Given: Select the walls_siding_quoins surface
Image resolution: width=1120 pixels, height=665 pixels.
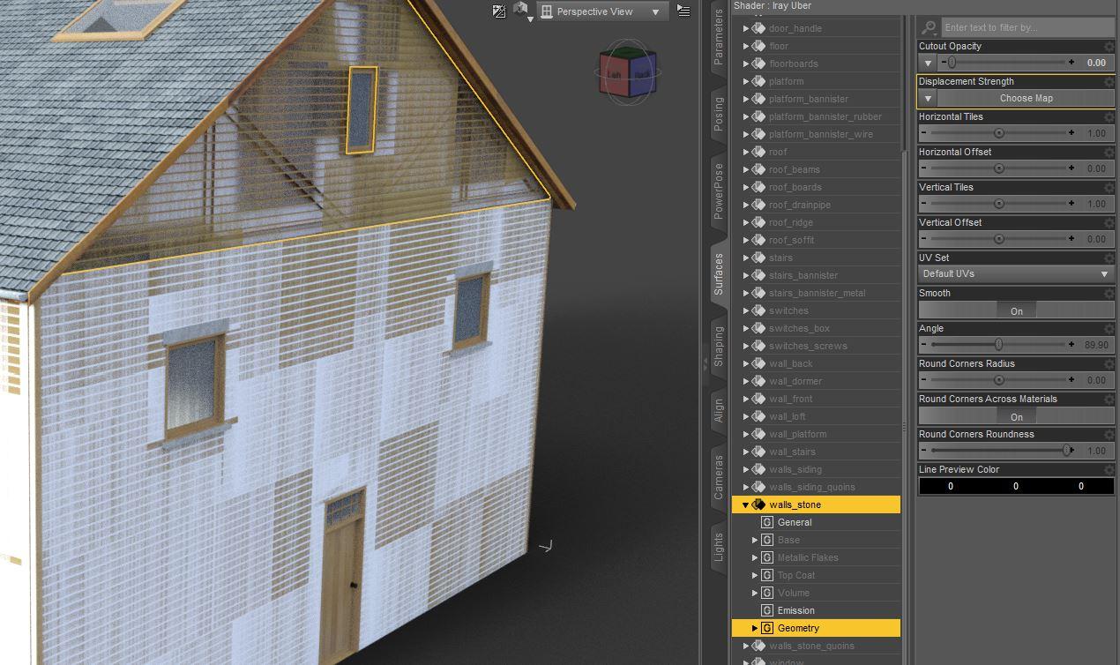Looking at the screenshot, I should click(x=811, y=487).
